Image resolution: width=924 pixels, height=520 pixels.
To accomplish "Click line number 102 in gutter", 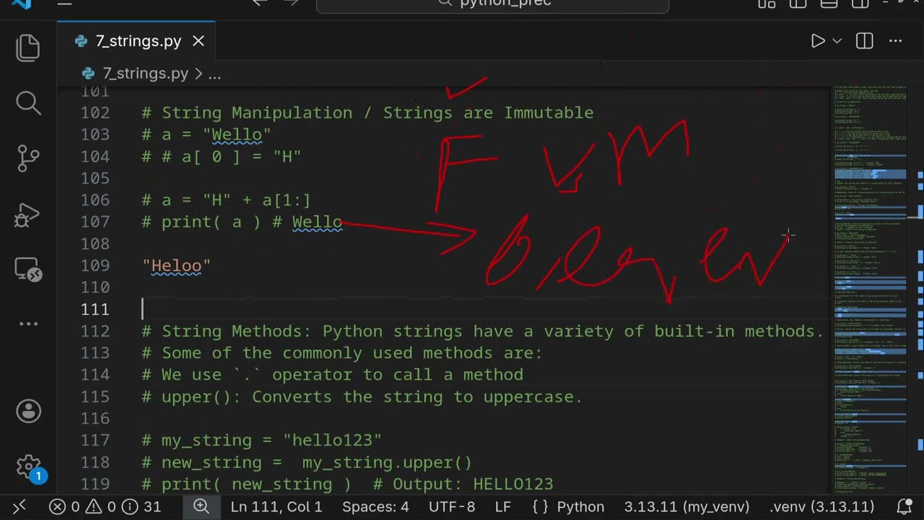I will pos(95,113).
